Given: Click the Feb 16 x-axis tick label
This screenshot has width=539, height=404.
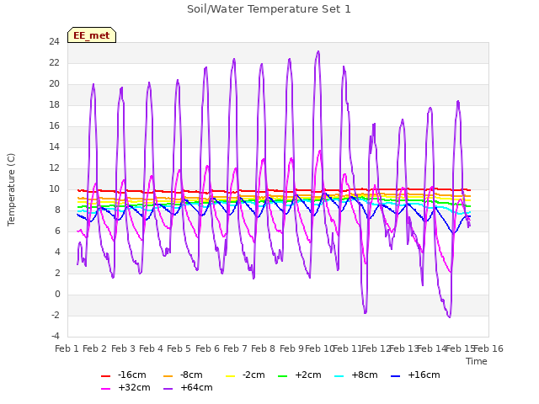Looking at the screenshot, I should (x=488, y=348).
